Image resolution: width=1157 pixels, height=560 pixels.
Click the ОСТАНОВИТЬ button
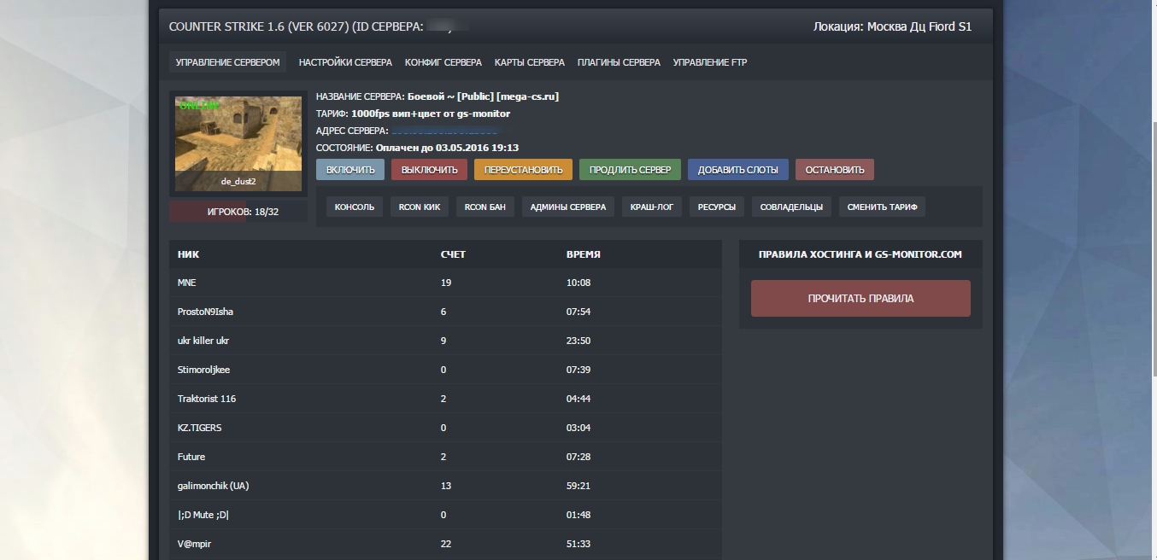click(834, 170)
